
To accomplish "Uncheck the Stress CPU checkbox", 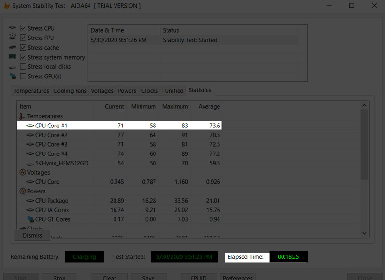I will coord(23,28).
